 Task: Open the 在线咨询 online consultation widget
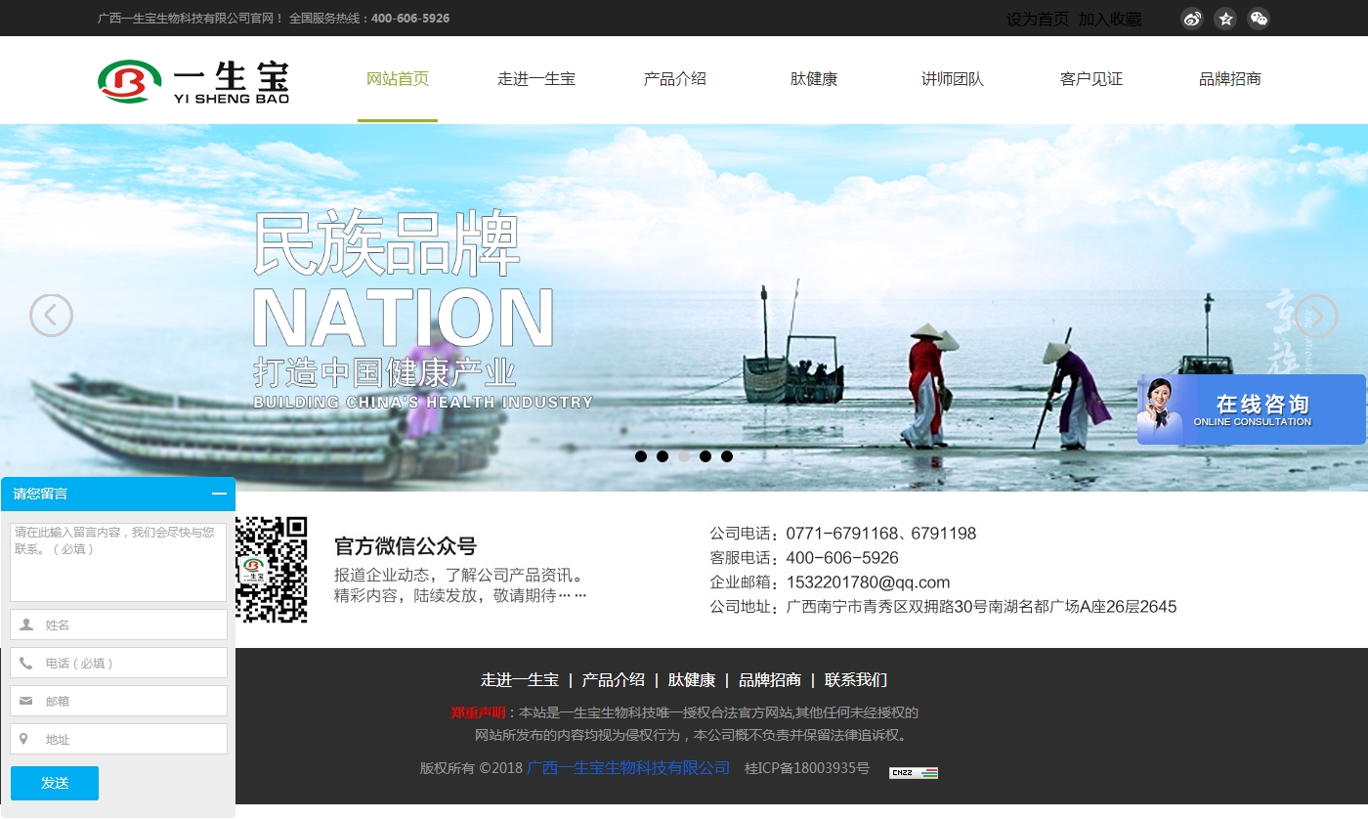tap(1251, 409)
